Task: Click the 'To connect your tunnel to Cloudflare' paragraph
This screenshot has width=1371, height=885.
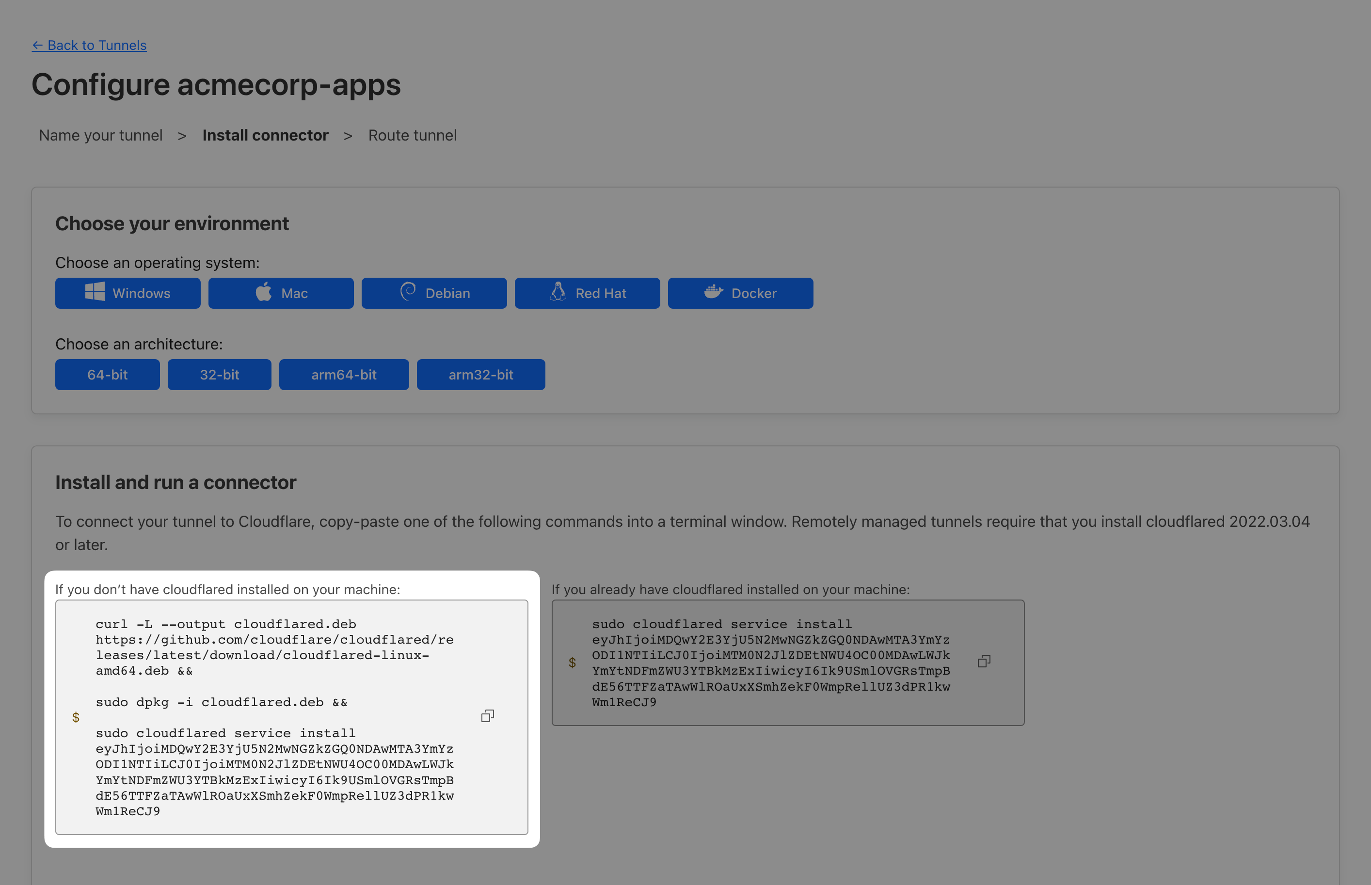Action: coord(682,533)
